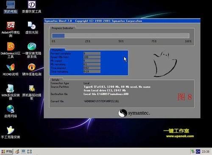Screen dimensions: 212x155
Task: Open the 虚拟光驱 virtual drive icon
Action: (x=32, y=28)
